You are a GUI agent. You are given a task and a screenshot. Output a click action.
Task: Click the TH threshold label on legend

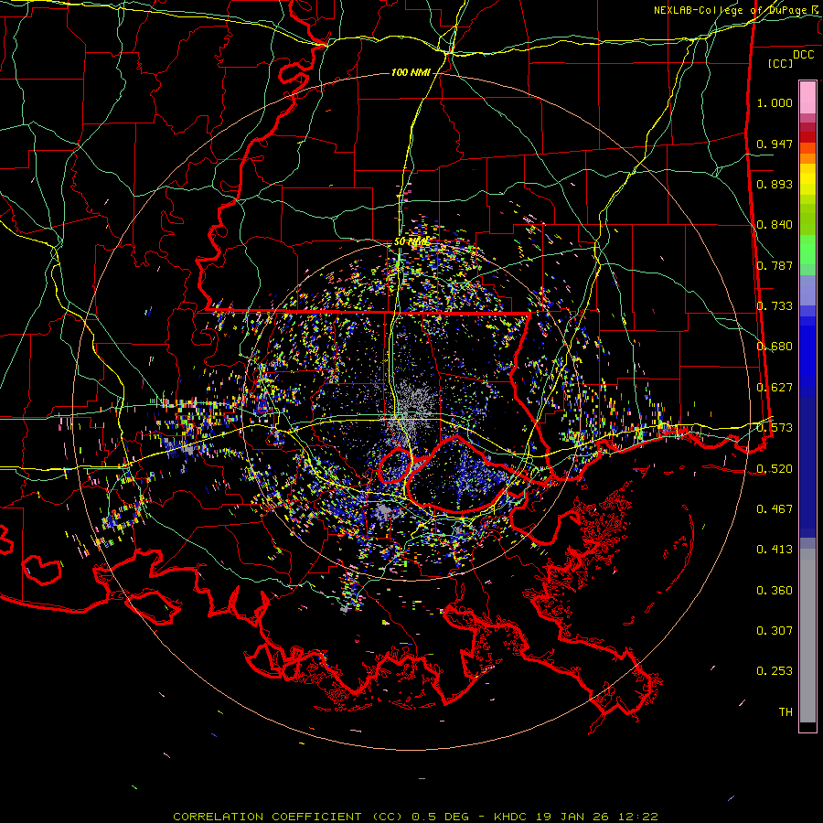[x=786, y=712]
